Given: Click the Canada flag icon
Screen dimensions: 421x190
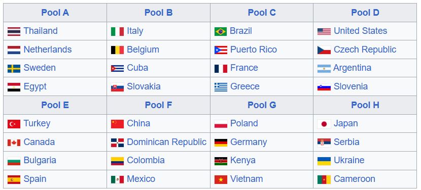Looking at the screenshot, I should tap(14, 142).
